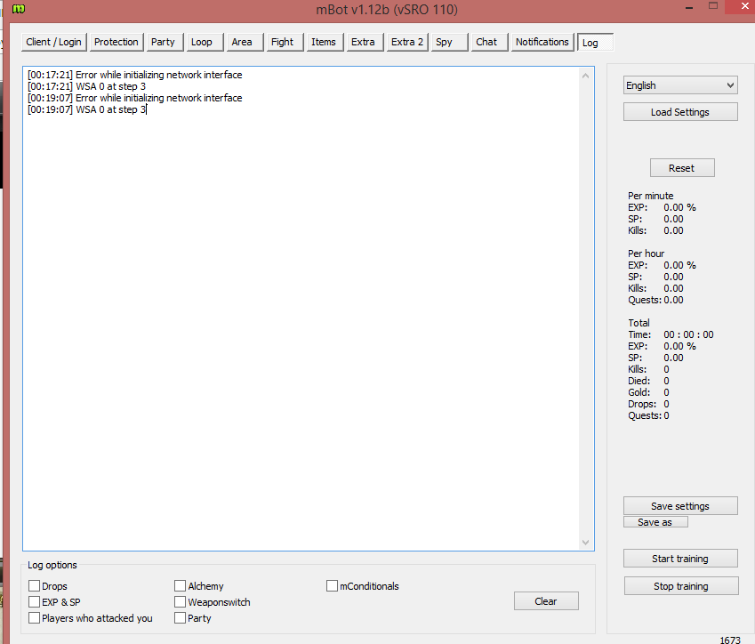Viewport: 755px width, 644px height.
Task: Click the 'Log options' group label
Action: 52,565
